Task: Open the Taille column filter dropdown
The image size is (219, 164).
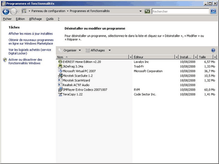Action: (215, 57)
